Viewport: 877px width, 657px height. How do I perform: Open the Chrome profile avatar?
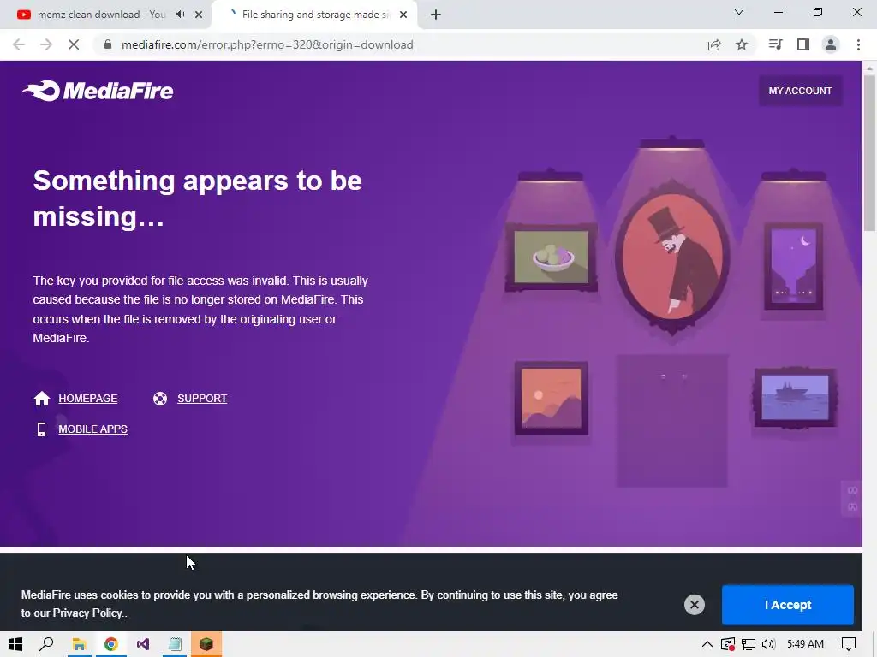(831, 44)
